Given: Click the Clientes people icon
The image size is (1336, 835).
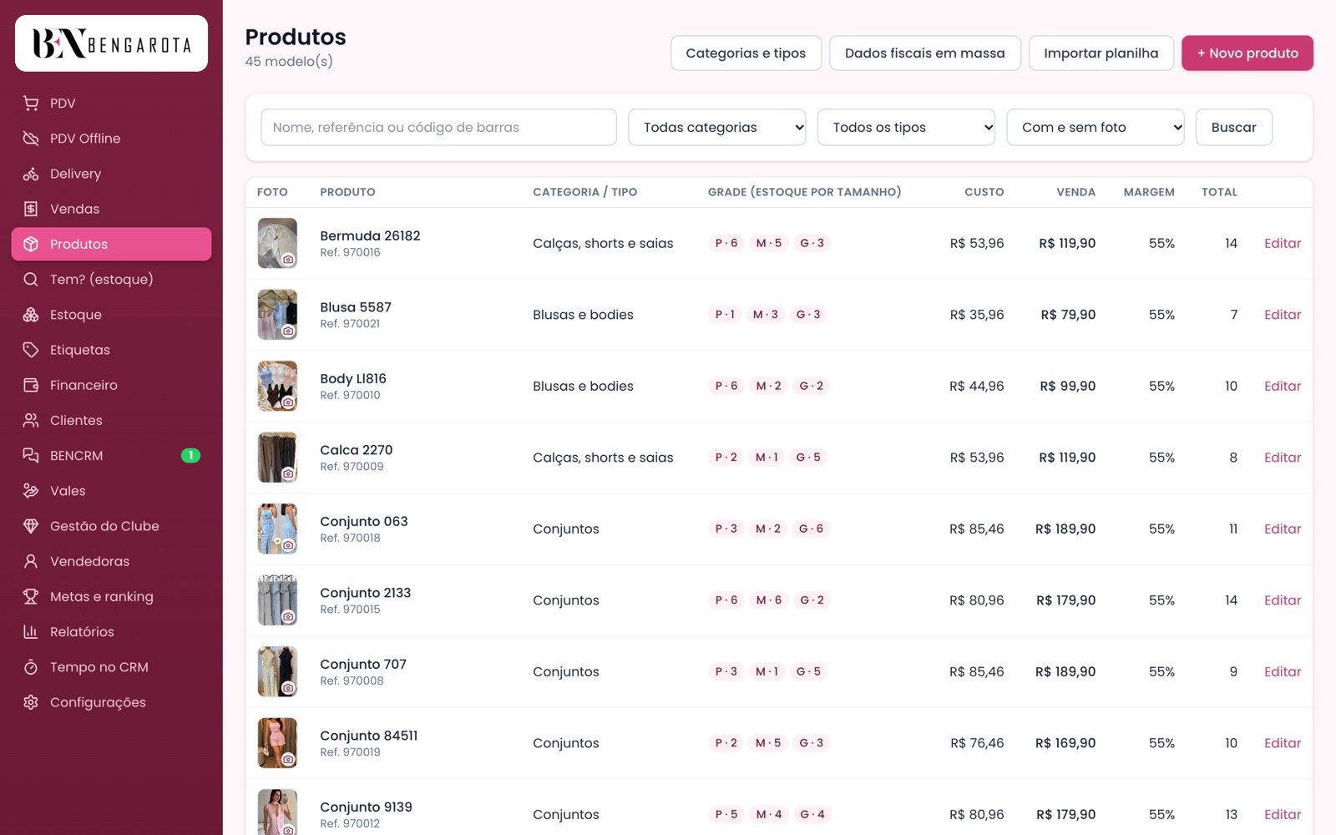Looking at the screenshot, I should click(31, 420).
